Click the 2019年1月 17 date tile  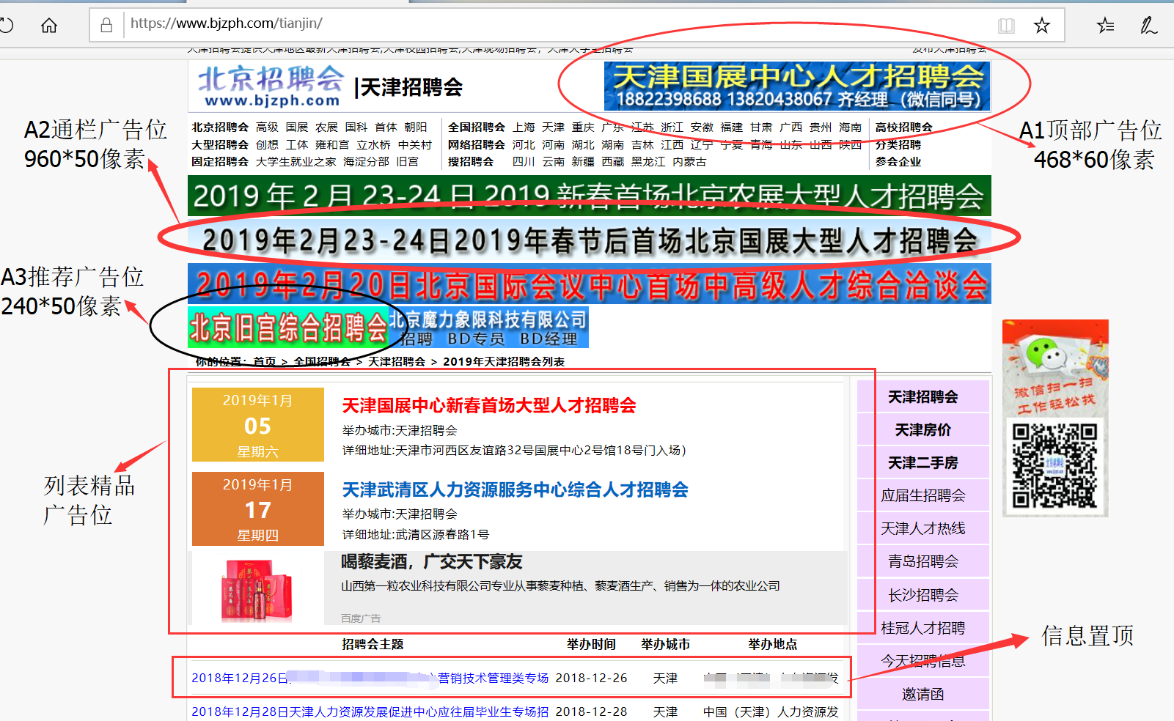[x=257, y=509]
